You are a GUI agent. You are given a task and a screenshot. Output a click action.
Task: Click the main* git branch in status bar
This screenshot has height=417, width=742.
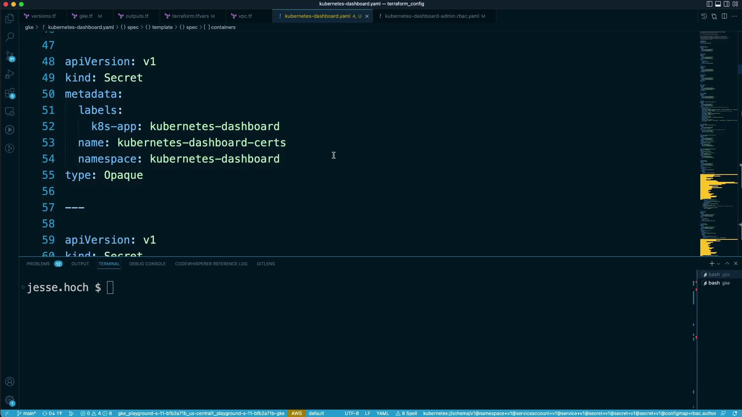[26, 413]
